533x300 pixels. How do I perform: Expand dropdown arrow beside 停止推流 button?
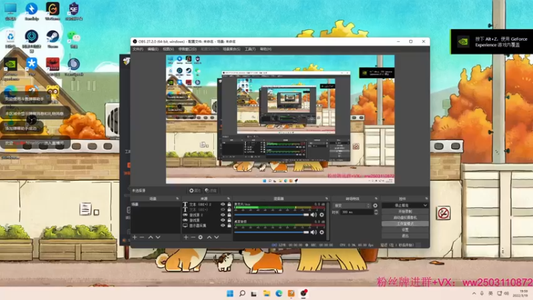(x=425, y=205)
